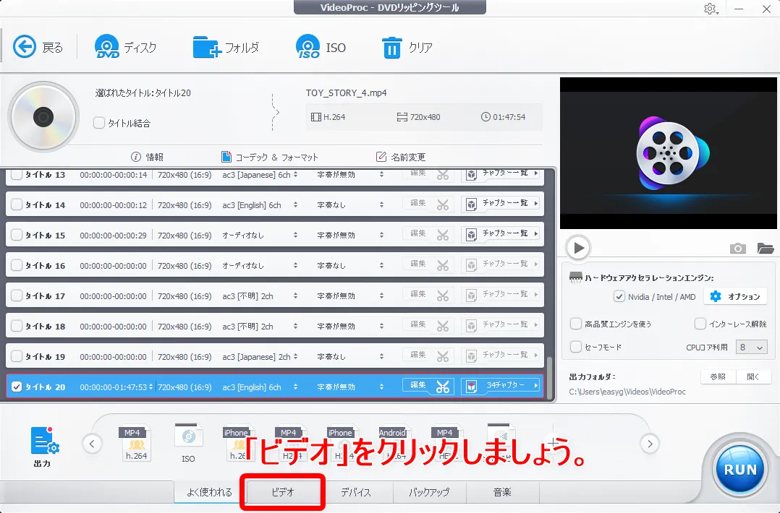The width and height of the screenshot is (780, 513).
Task: Check タイトル 19 checkbox
Action: (x=17, y=356)
